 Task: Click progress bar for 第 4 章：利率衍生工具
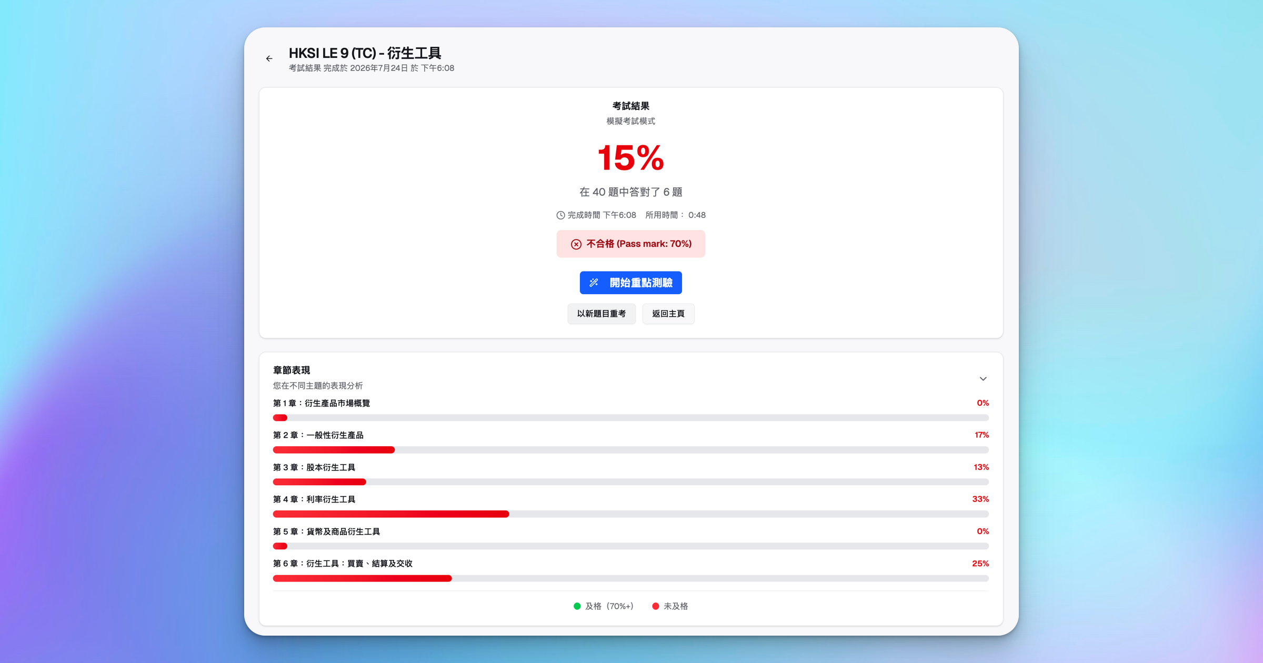point(630,514)
